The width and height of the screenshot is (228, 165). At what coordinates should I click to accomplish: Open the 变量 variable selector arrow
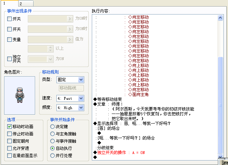70,40
